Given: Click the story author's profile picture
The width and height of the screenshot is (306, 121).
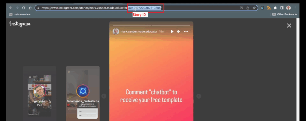Looking at the screenshot, I should click(116, 32).
